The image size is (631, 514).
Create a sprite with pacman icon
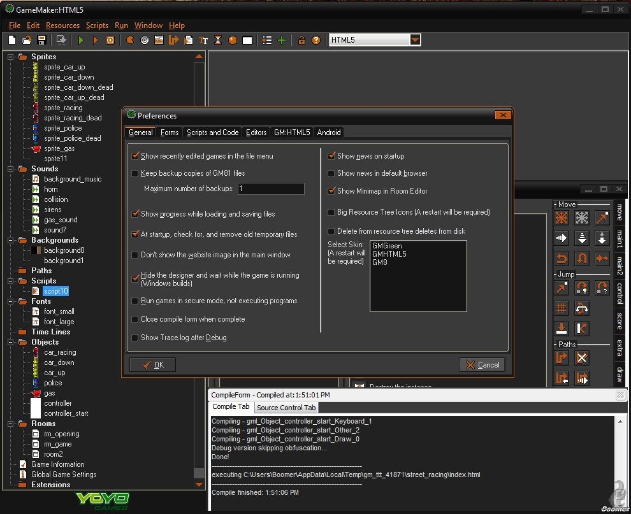(x=130, y=40)
